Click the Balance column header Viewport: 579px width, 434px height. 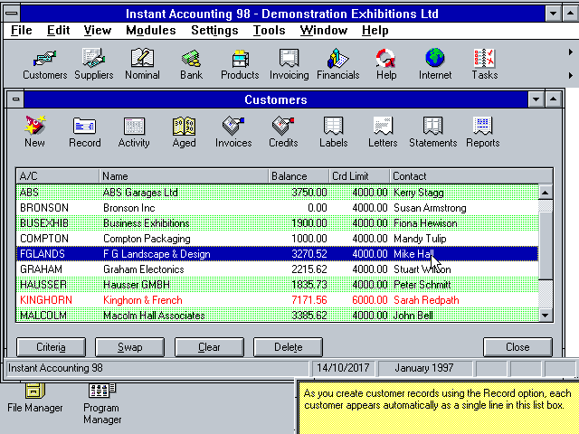(299, 176)
